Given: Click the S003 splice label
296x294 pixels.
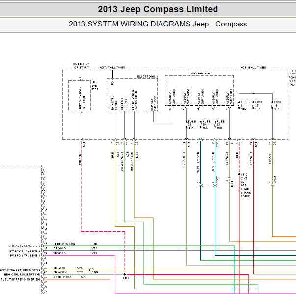Looking at the screenshot, I should click(125, 278).
